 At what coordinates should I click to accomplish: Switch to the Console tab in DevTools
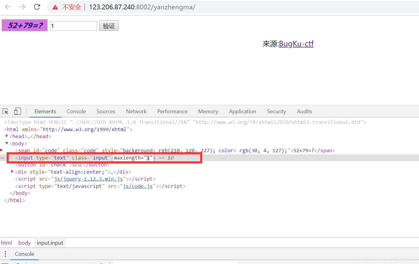tap(76, 111)
